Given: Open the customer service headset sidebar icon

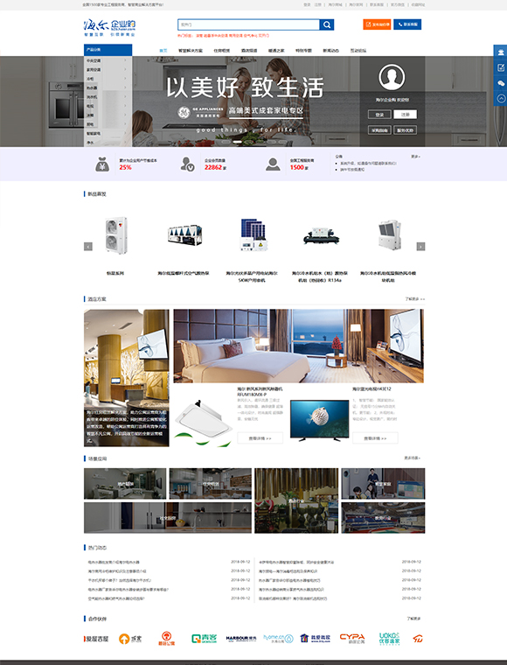Looking at the screenshot, I should tap(501, 52).
